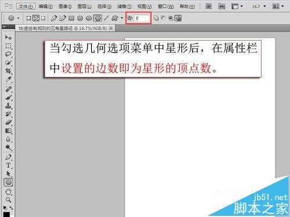290x217 pixels.
Task: Select the History Brush tool
Action: (x=8, y=114)
